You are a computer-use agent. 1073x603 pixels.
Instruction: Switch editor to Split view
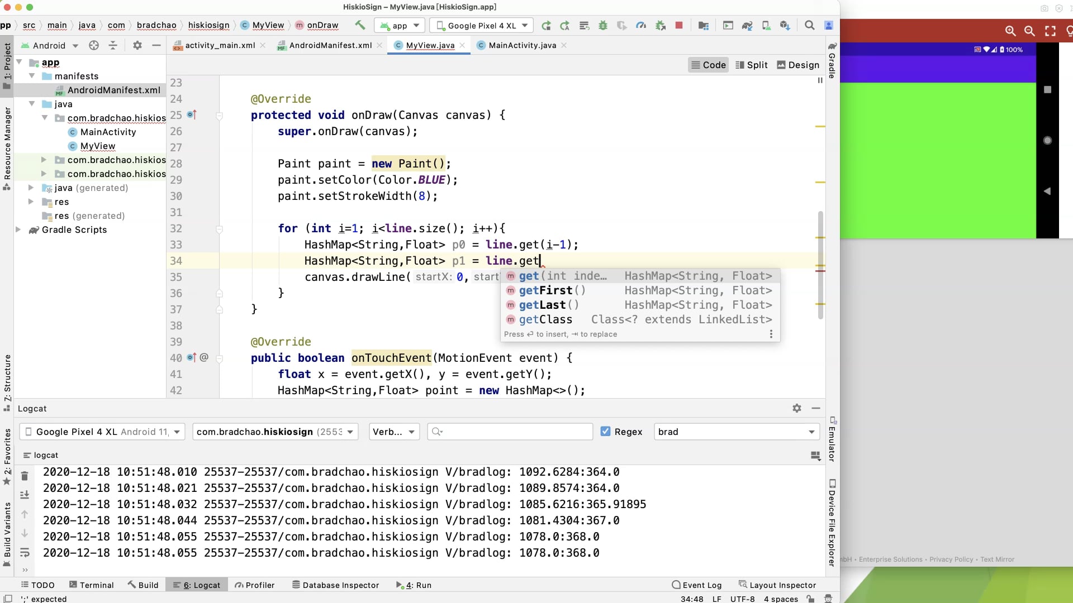click(751, 65)
